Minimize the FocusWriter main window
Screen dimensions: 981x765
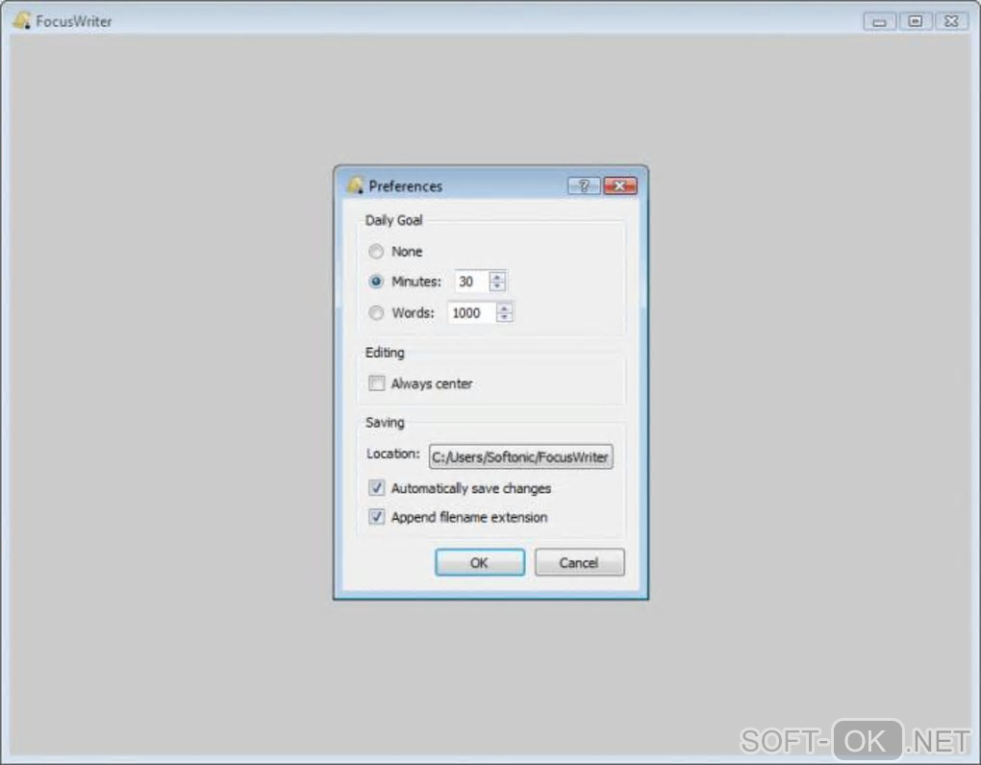[x=880, y=22]
